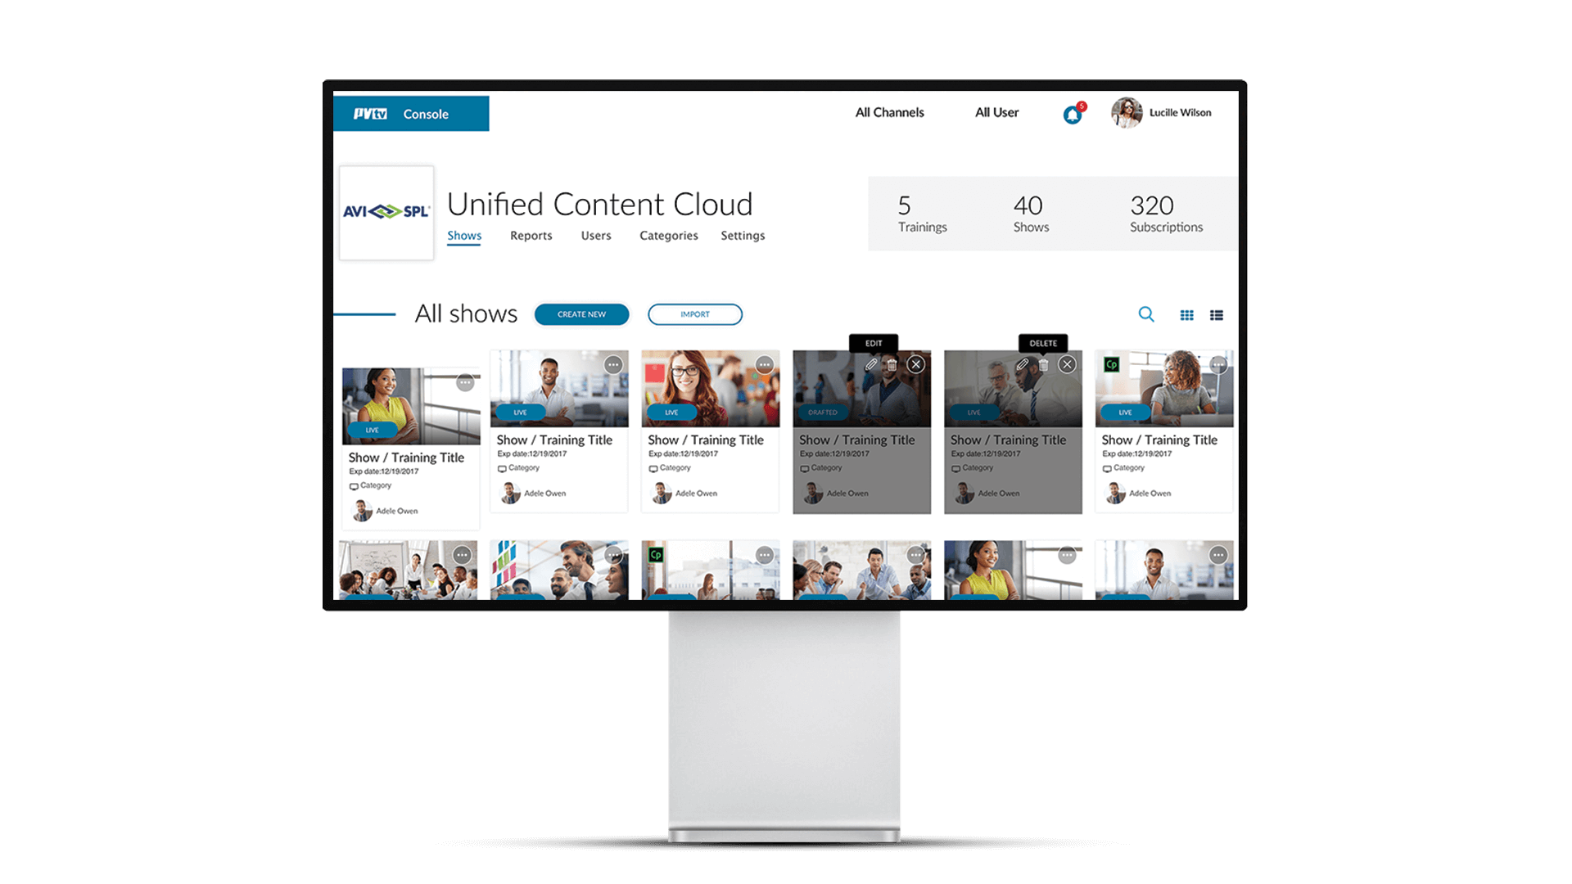
Task: Click the Category icon on the arms-crossed man card
Action: tap(502, 469)
